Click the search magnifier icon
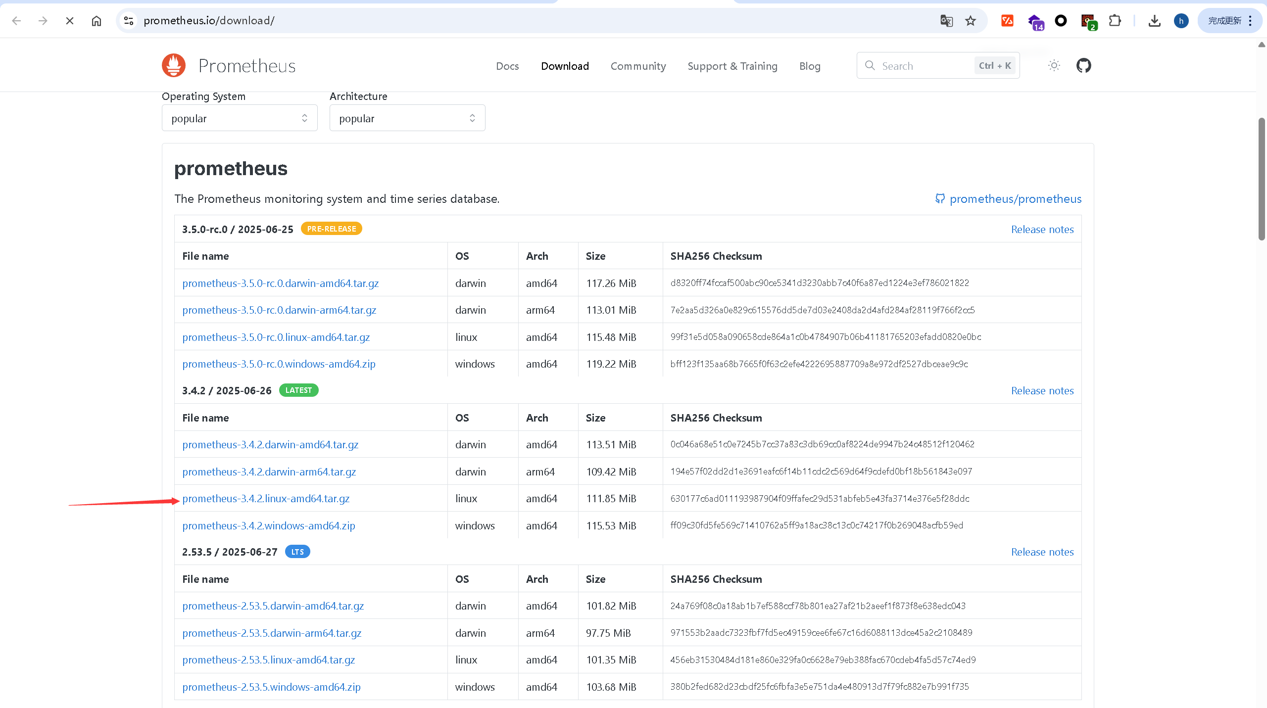1267x708 pixels. point(870,65)
